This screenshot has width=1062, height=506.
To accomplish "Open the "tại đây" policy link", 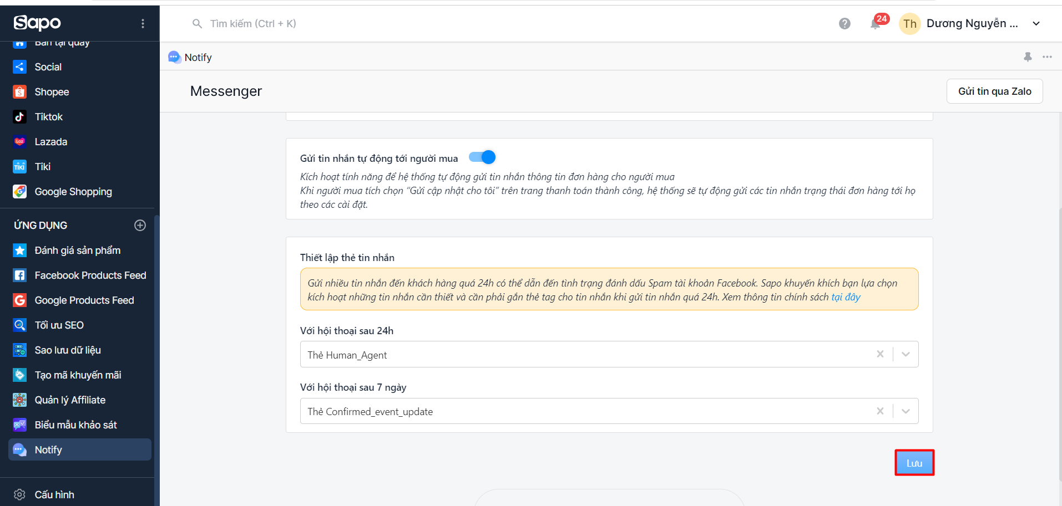I will pos(846,297).
